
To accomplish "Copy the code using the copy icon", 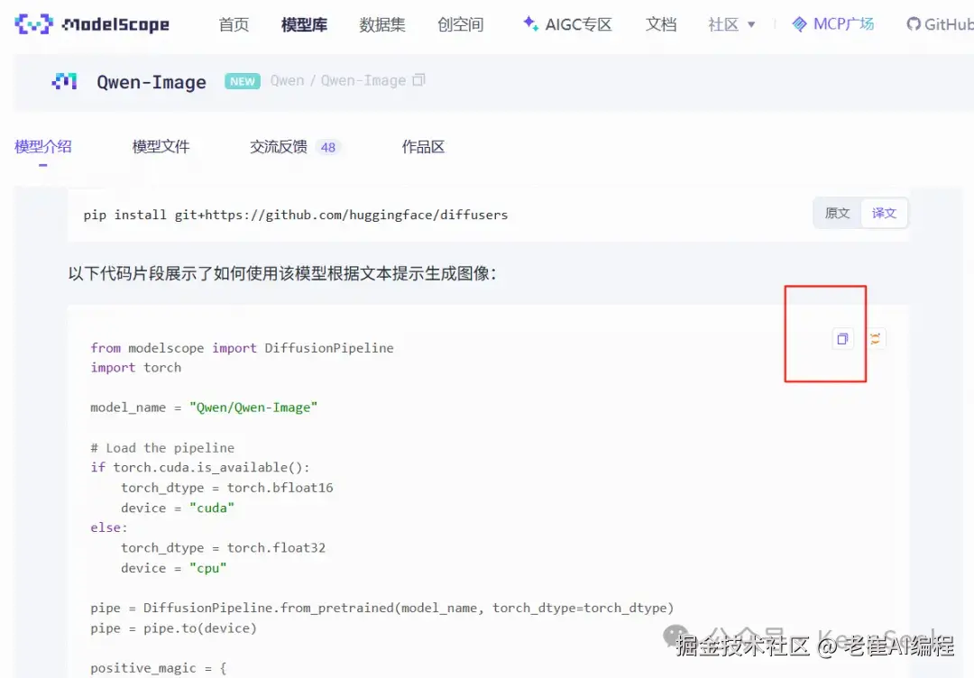I will [842, 338].
